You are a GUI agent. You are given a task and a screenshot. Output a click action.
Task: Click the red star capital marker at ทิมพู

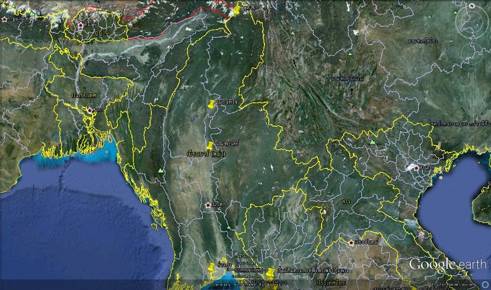point(81,25)
